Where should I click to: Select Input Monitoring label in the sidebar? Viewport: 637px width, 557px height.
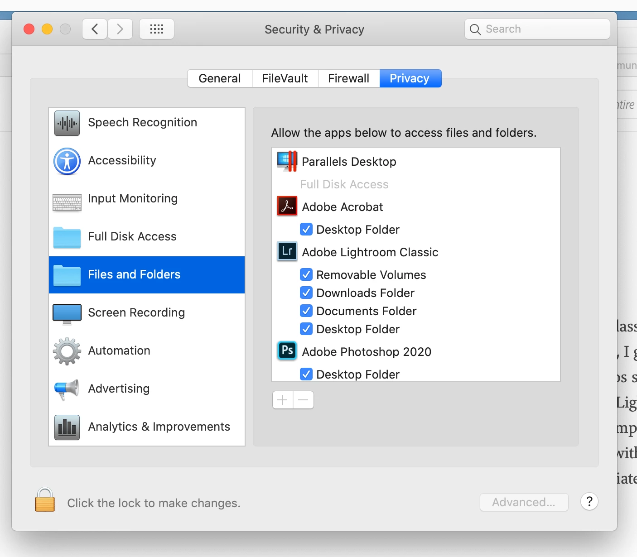[x=133, y=198]
